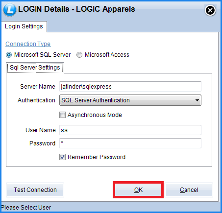Enable the Asynchronous Mode checkbox
This screenshot has height=213, width=222.
[x=62, y=115]
